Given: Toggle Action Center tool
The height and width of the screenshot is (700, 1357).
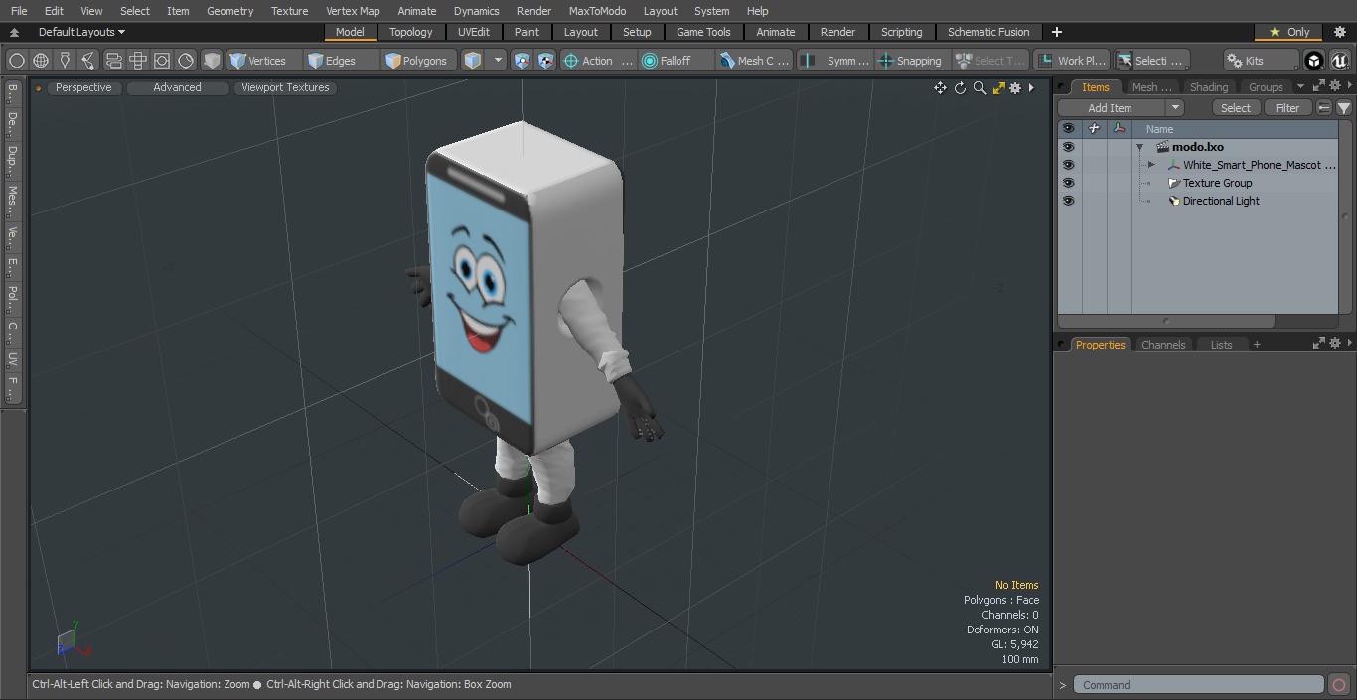Looking at the screenshot, I should coord(597,61).
